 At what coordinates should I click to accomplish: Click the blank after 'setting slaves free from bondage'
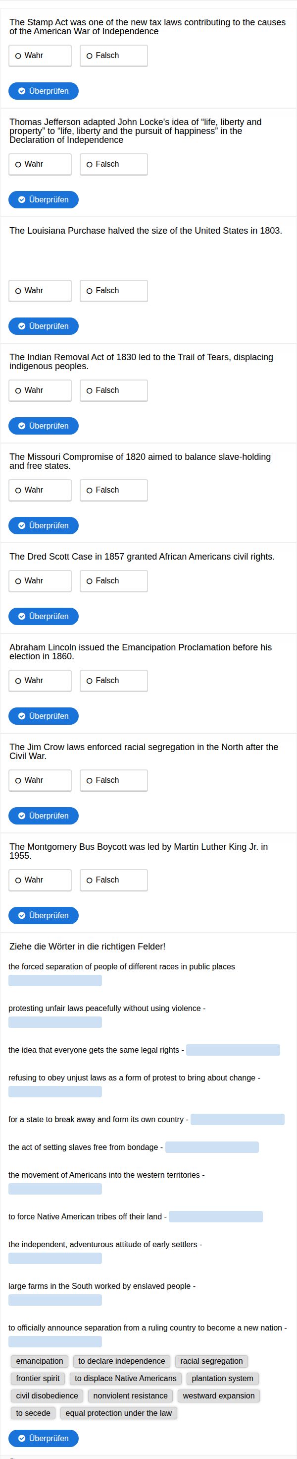point(212,1147)
